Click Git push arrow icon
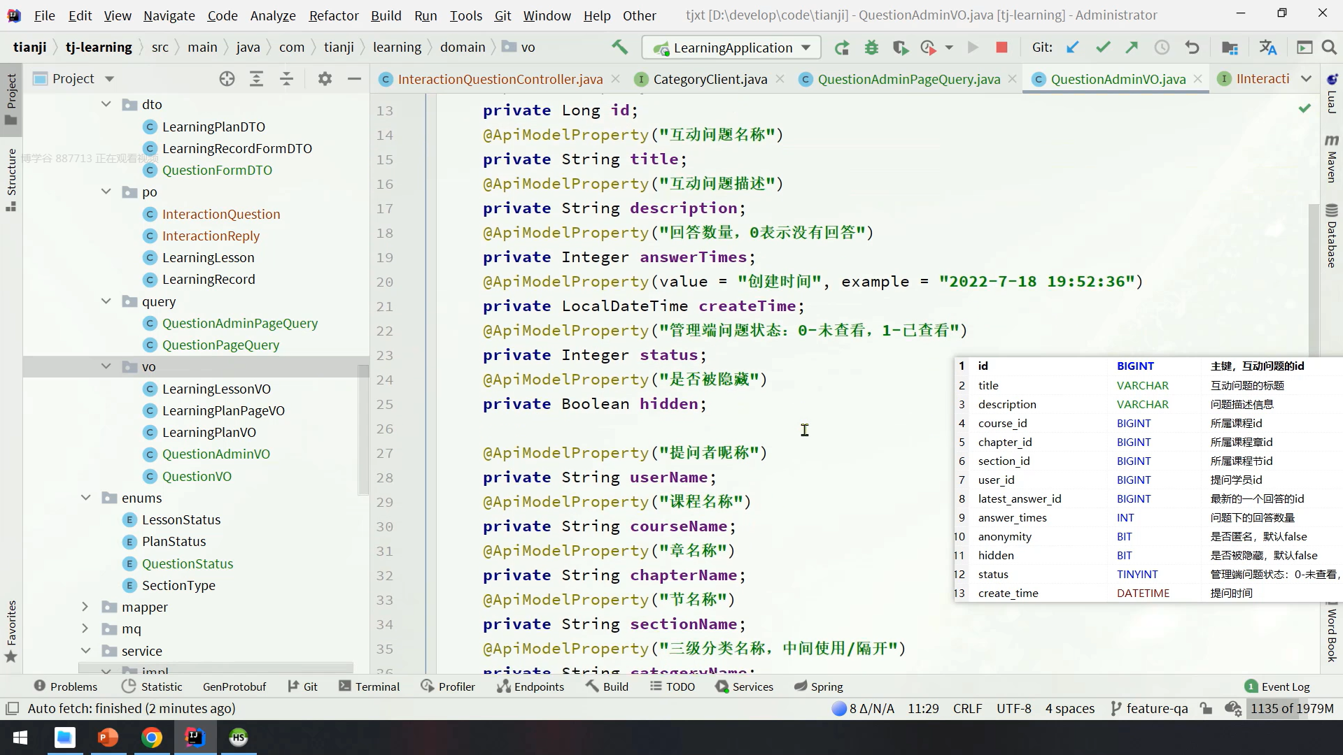Screen dimensions: 1343x755 tap(1132, 48)
